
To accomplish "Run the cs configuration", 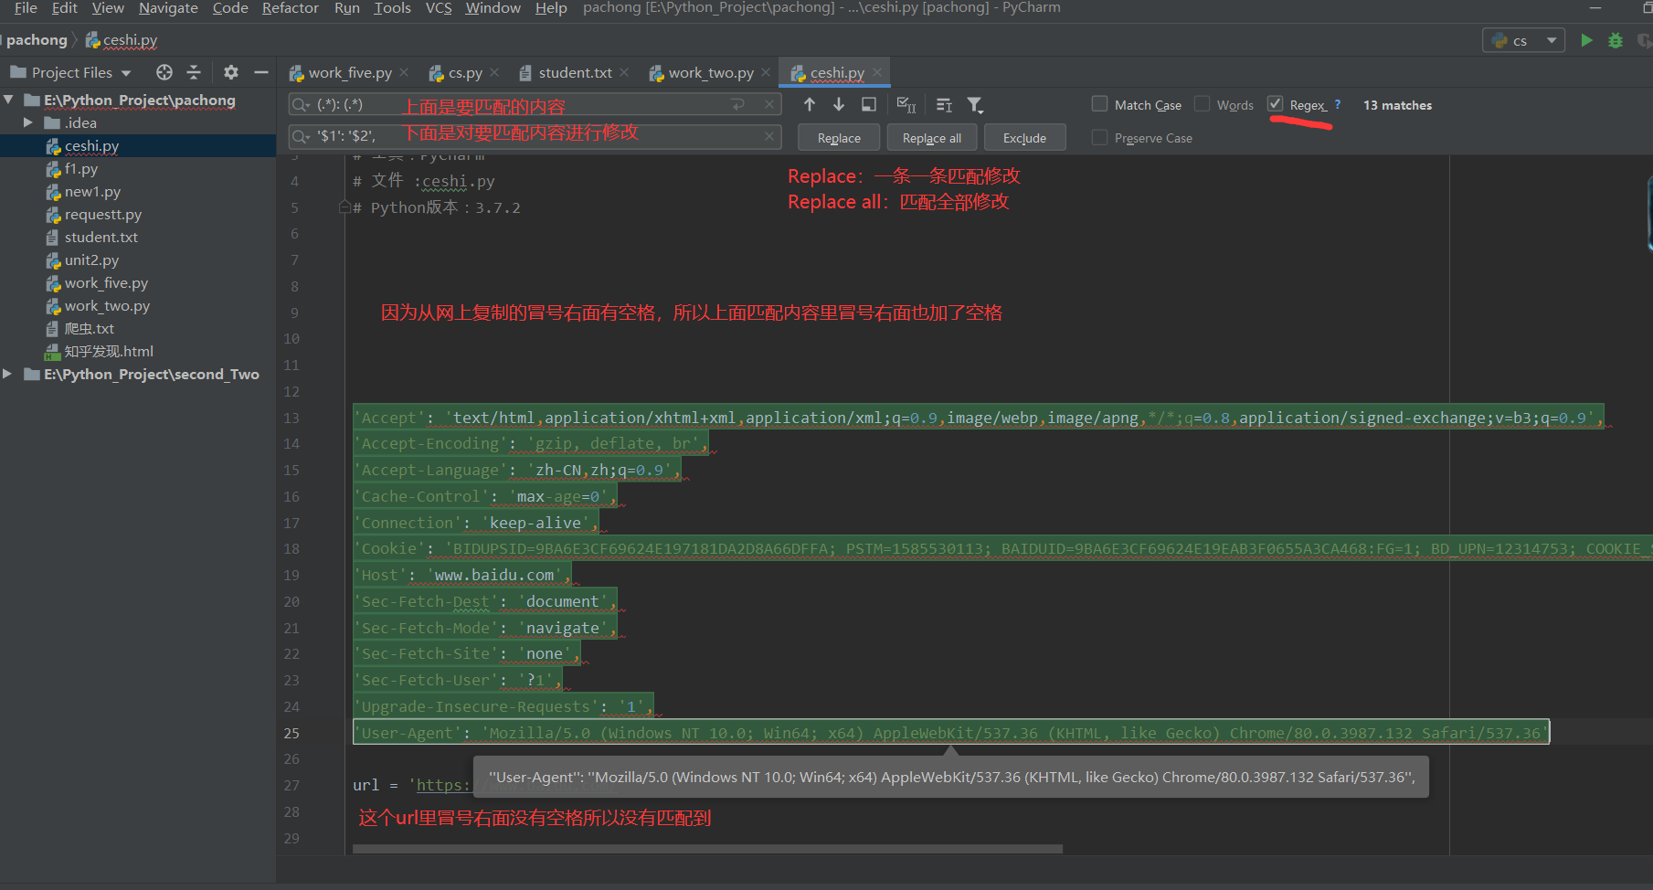I will (1586, 40).
